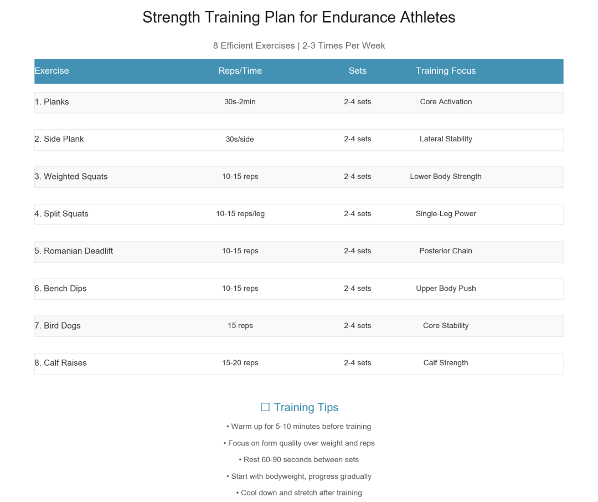598x502 pixels.
Task: Select the Romanian Deadlift exercise name
Action: tap(74, 251)
